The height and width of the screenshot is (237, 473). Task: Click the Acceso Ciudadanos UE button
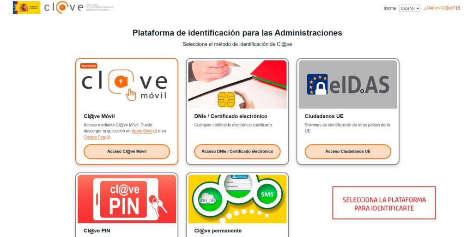point(348,152)
